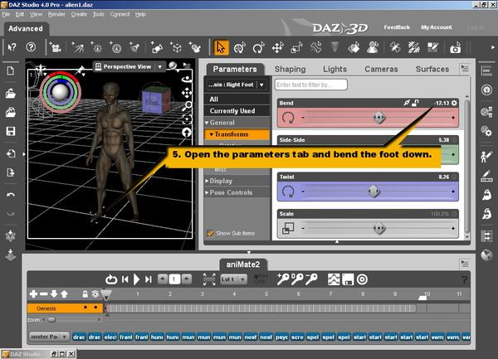Toggle the aniMate2 loop playback button

111,279
